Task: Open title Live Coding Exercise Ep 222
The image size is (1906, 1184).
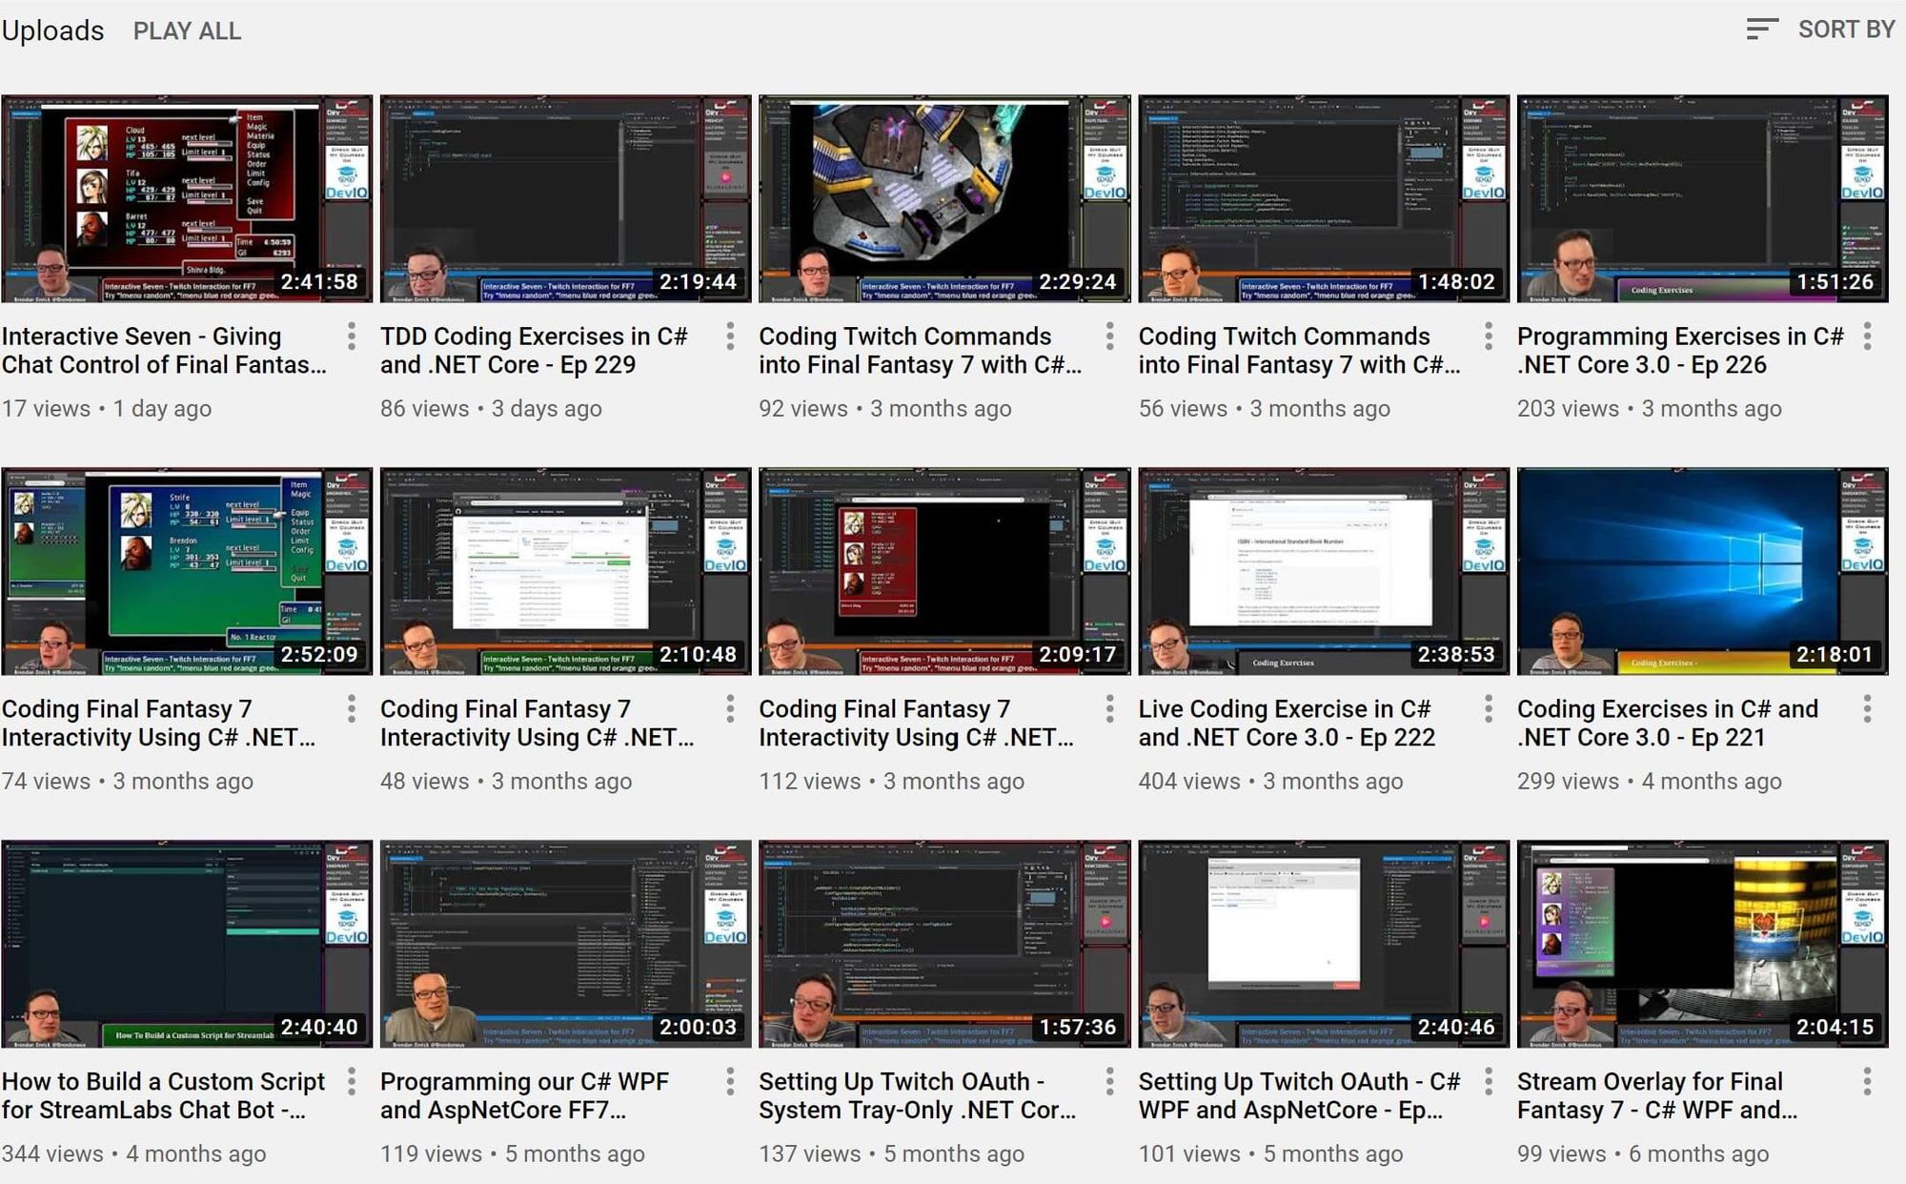Action: point(1287,723)
